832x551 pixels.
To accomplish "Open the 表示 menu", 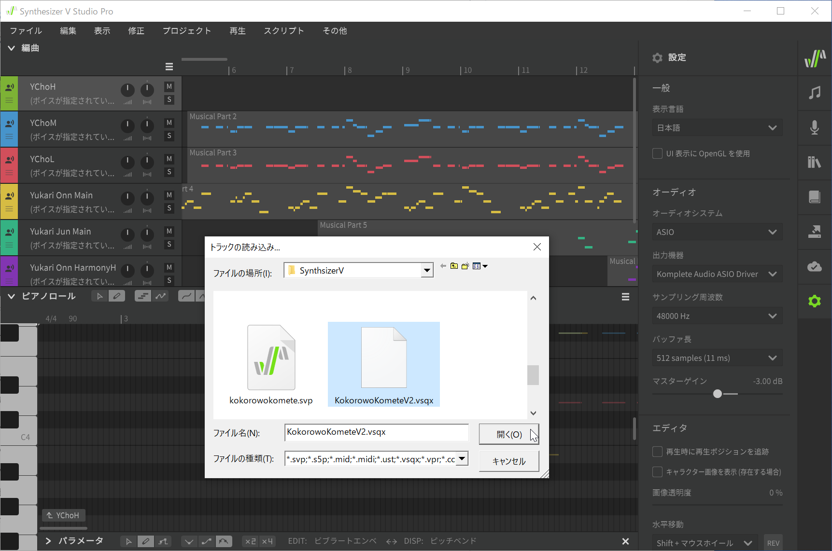I will click(102, 31).
